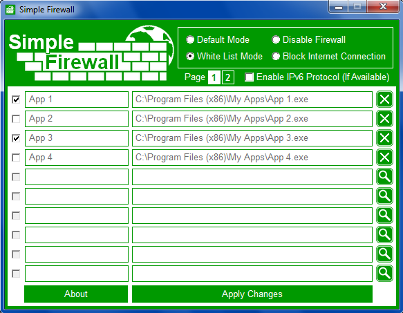
Task: Switch to page 2
Action: coord(227,77)
